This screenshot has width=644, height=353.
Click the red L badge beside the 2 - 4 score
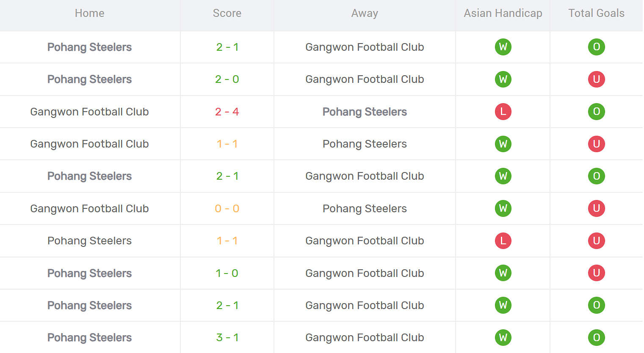pos(503,112)
